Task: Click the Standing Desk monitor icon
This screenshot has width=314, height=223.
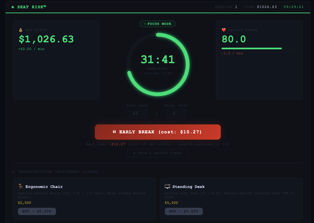Action: [x=167, y=186]
